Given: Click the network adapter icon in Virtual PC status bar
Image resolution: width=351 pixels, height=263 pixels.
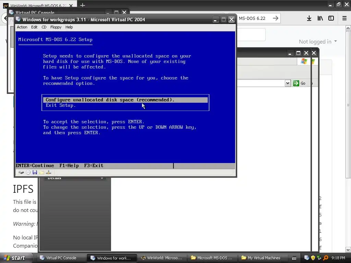Looking at the screenshot, I should (x=49, y=173).
